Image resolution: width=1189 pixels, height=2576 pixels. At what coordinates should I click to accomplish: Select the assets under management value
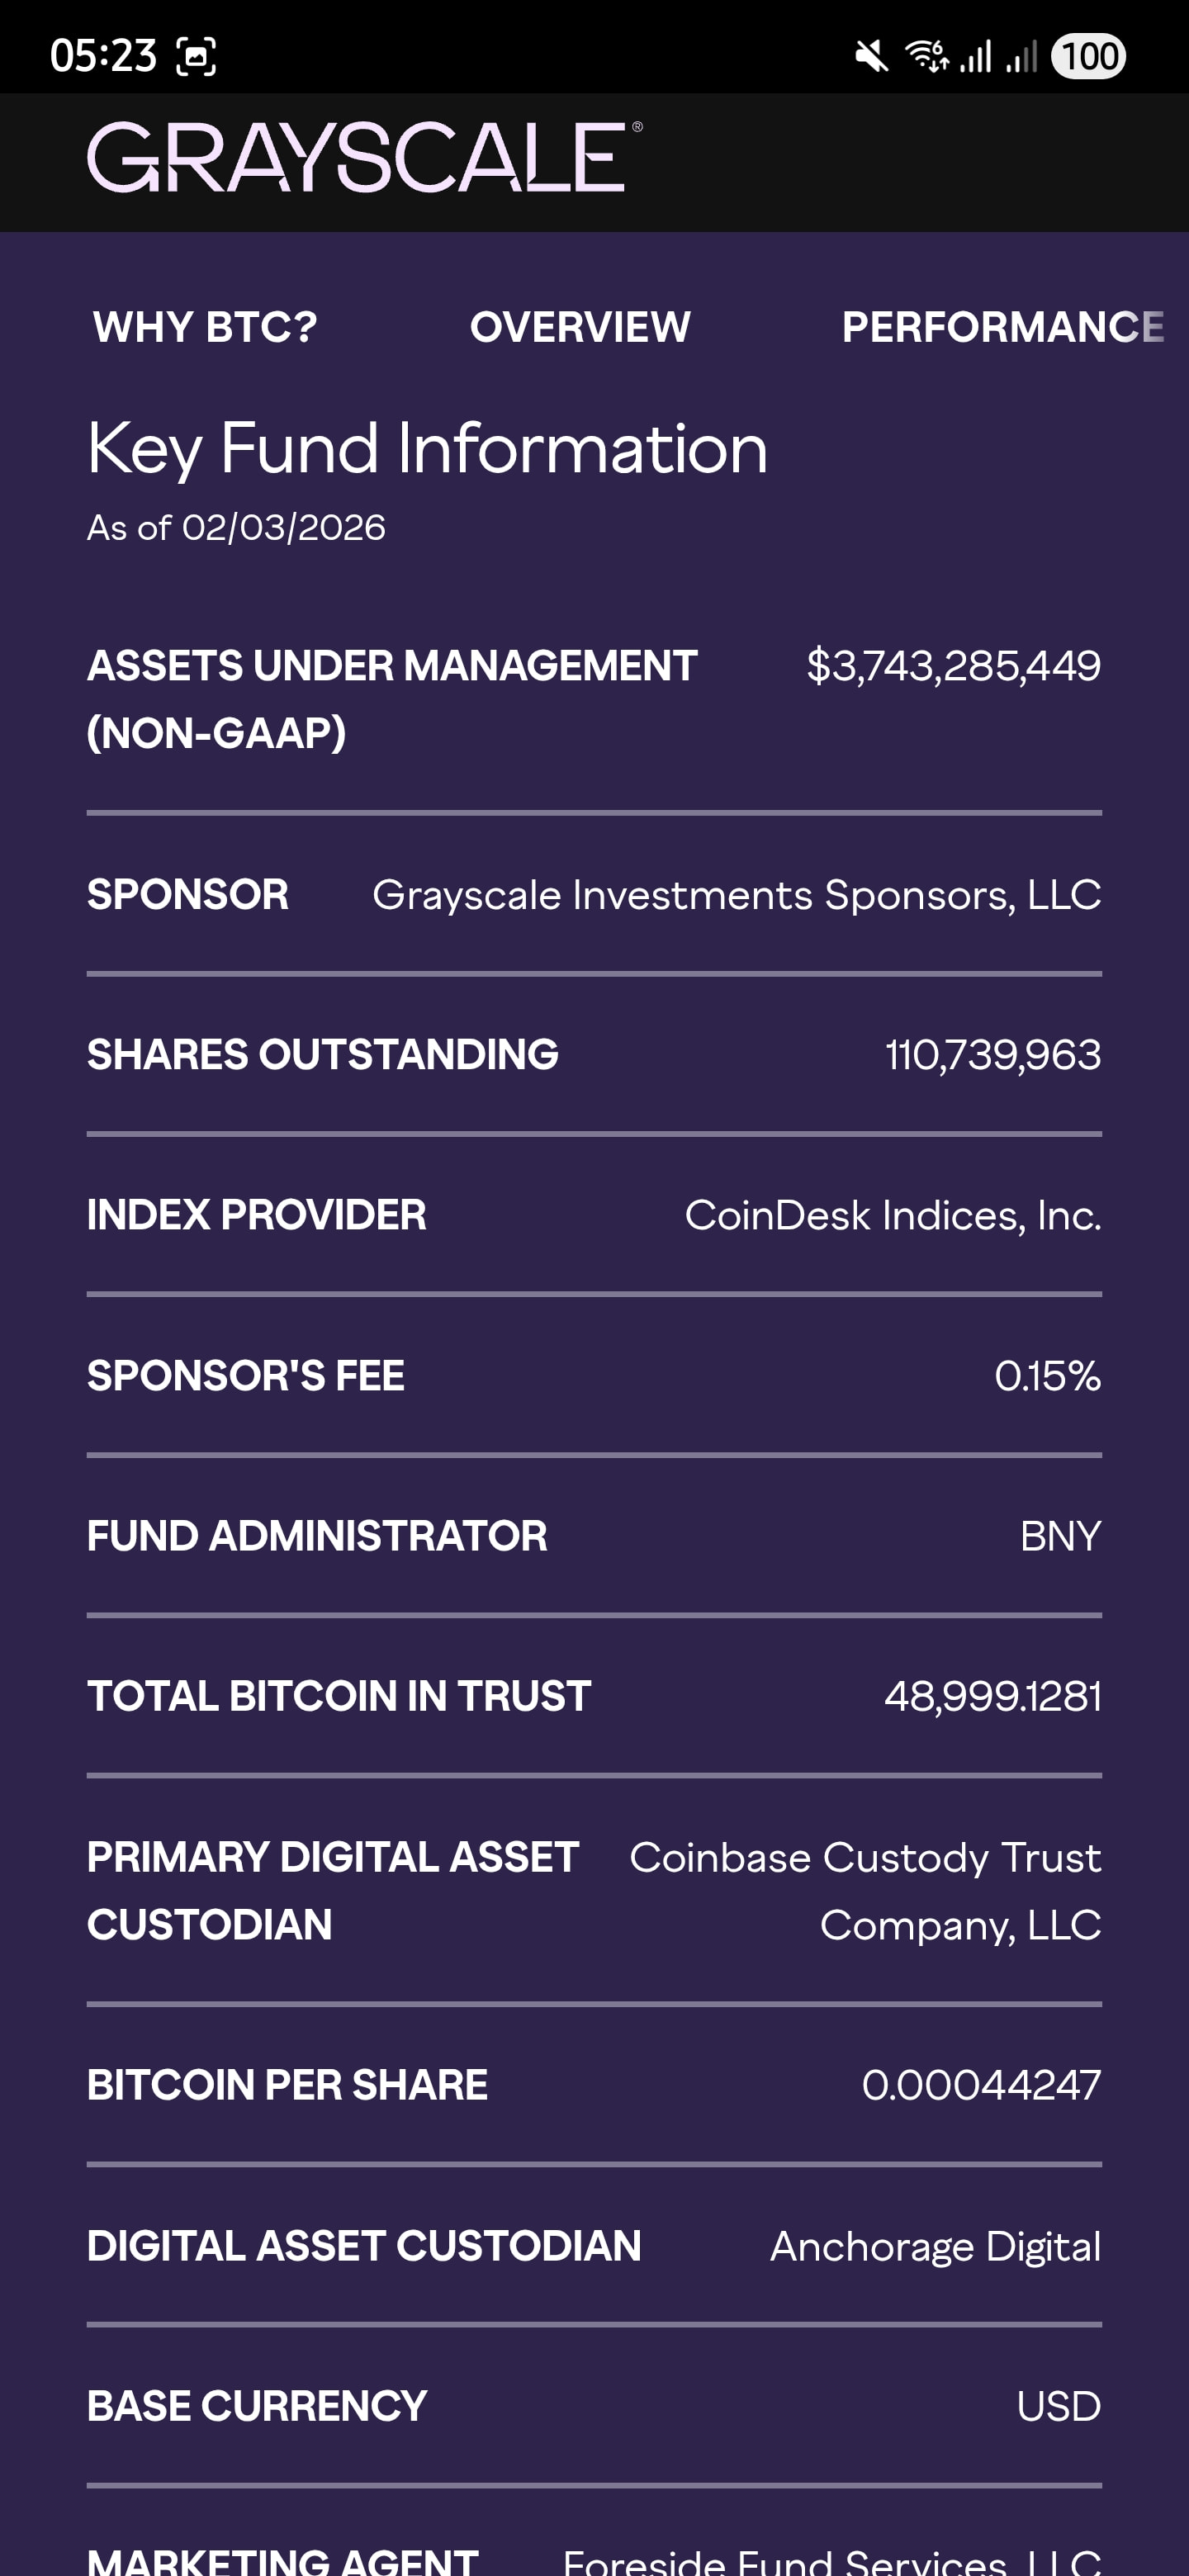[953, 666]
